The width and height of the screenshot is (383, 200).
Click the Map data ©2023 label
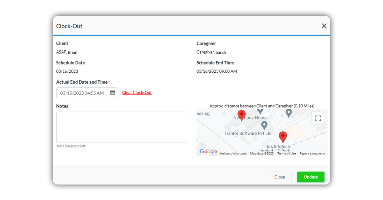[262, 153]
